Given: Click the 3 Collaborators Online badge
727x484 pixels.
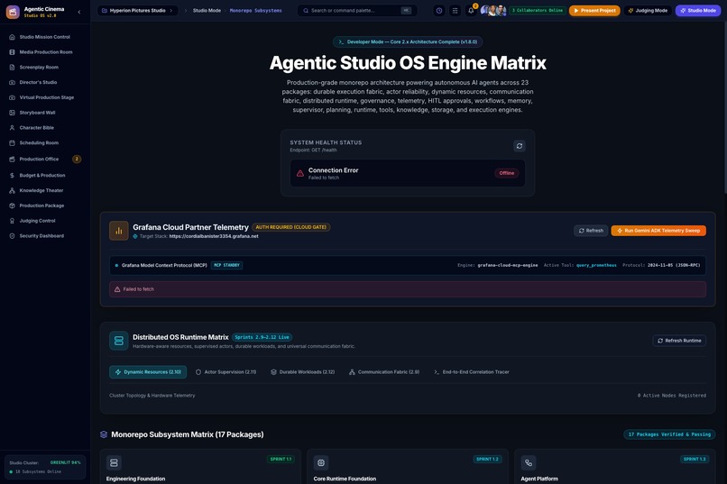Looking at the screenshot, I should tap(538, 10).
